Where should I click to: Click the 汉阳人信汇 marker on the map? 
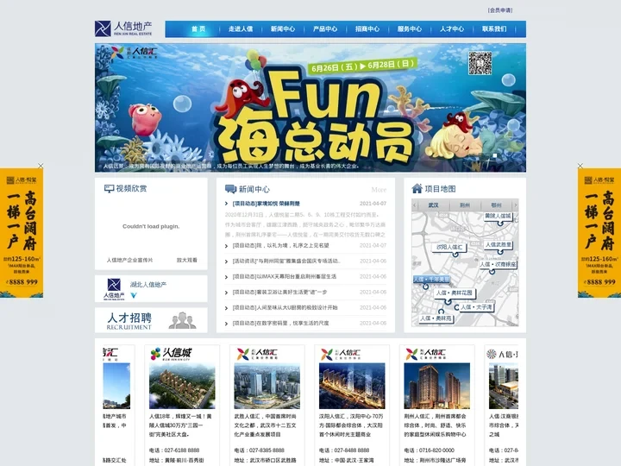click(449, 248)
